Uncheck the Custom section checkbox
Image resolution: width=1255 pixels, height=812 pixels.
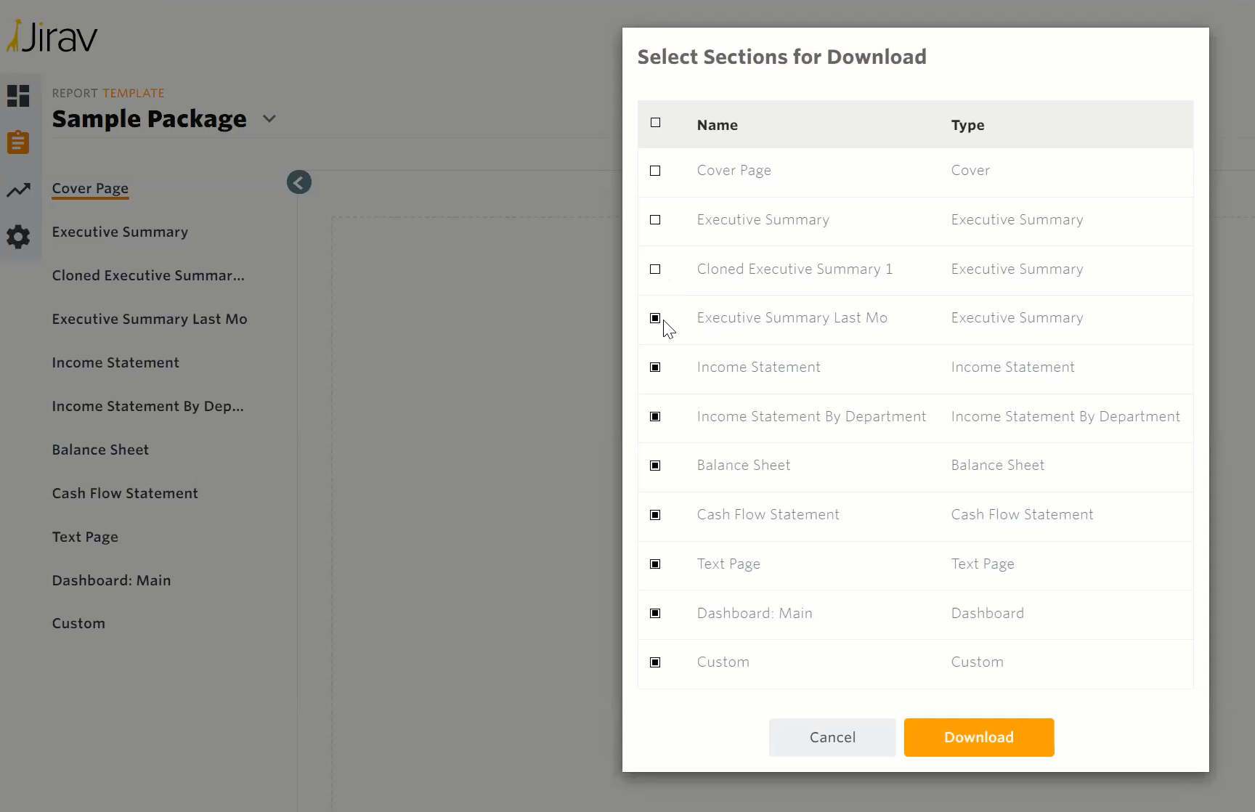(655, 662)
